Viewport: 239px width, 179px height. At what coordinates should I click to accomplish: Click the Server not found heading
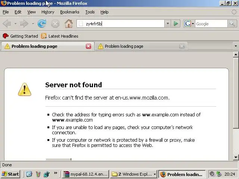pos(74,85)
